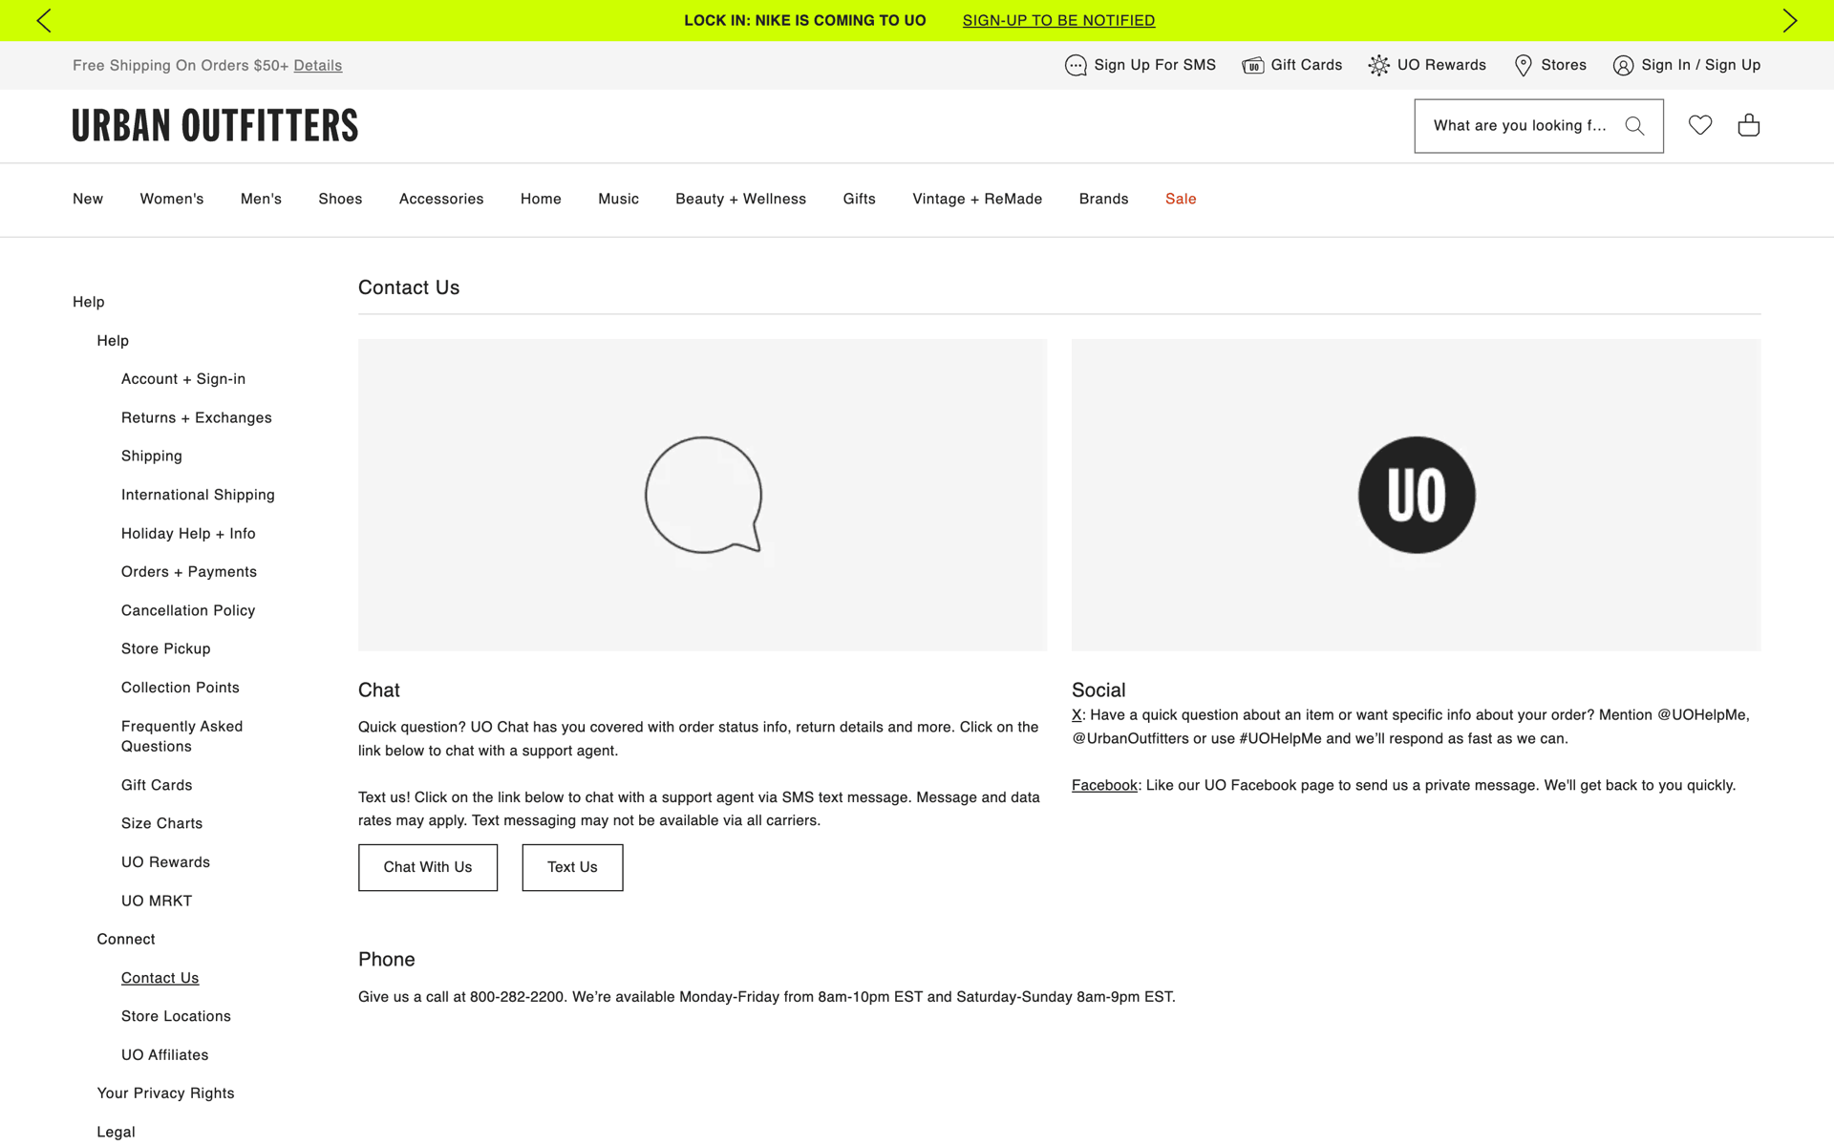Open the Shoes menu
Screen dimensions: 1834x1146
click(x=340, y=199)
